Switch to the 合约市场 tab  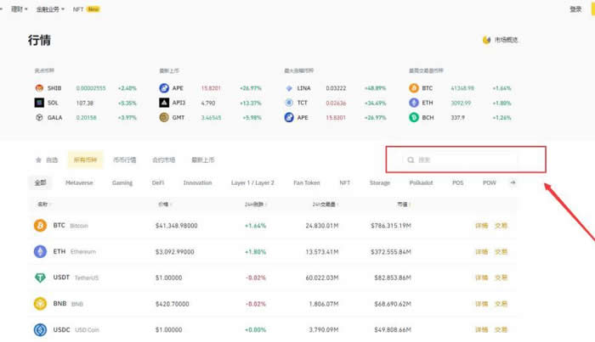pos(162,160)
